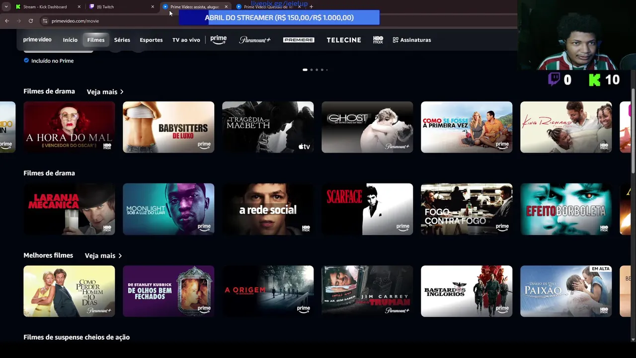Open Como Se Fosse a Primeira Vez card
This screenshot has height=358, width=636.
(x=467, y=127)
